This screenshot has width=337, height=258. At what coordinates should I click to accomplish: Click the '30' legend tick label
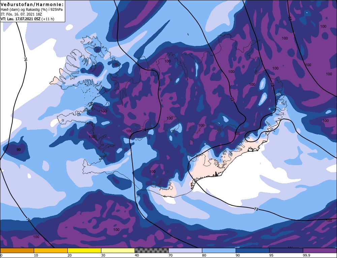click(x=103, y=255)
